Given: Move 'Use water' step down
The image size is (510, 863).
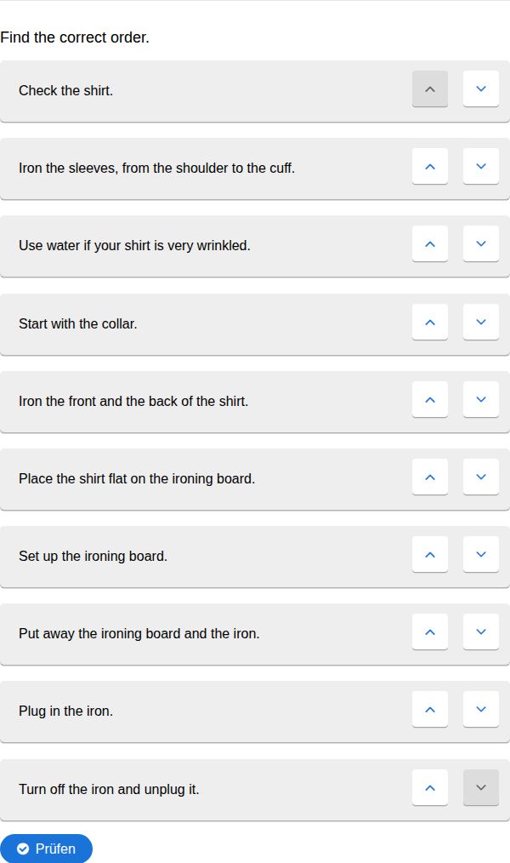Looking at the screenshot, I should [481, 244].
